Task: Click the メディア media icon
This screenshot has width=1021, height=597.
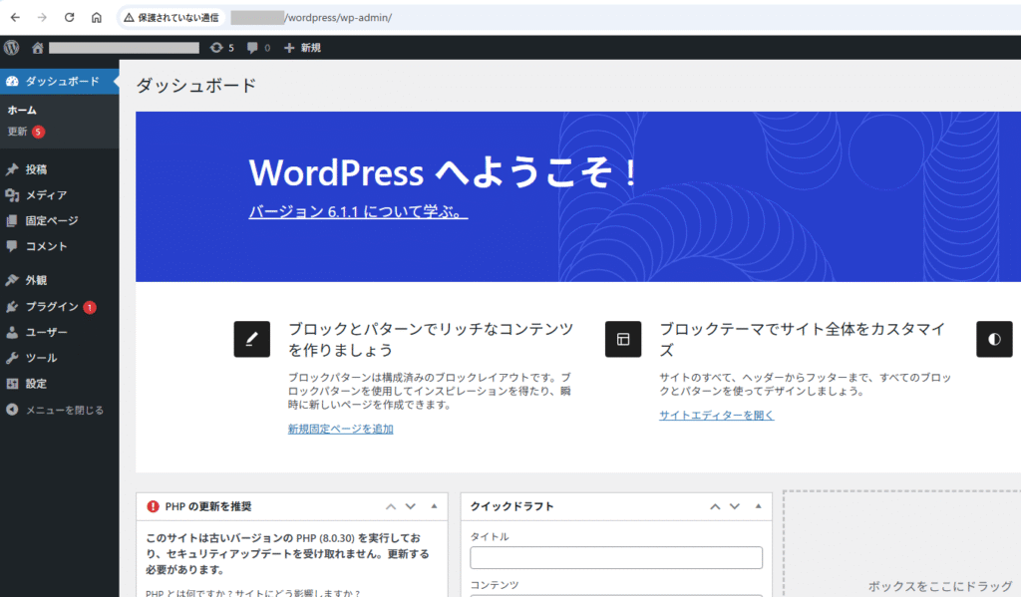Action: (12, 194)
